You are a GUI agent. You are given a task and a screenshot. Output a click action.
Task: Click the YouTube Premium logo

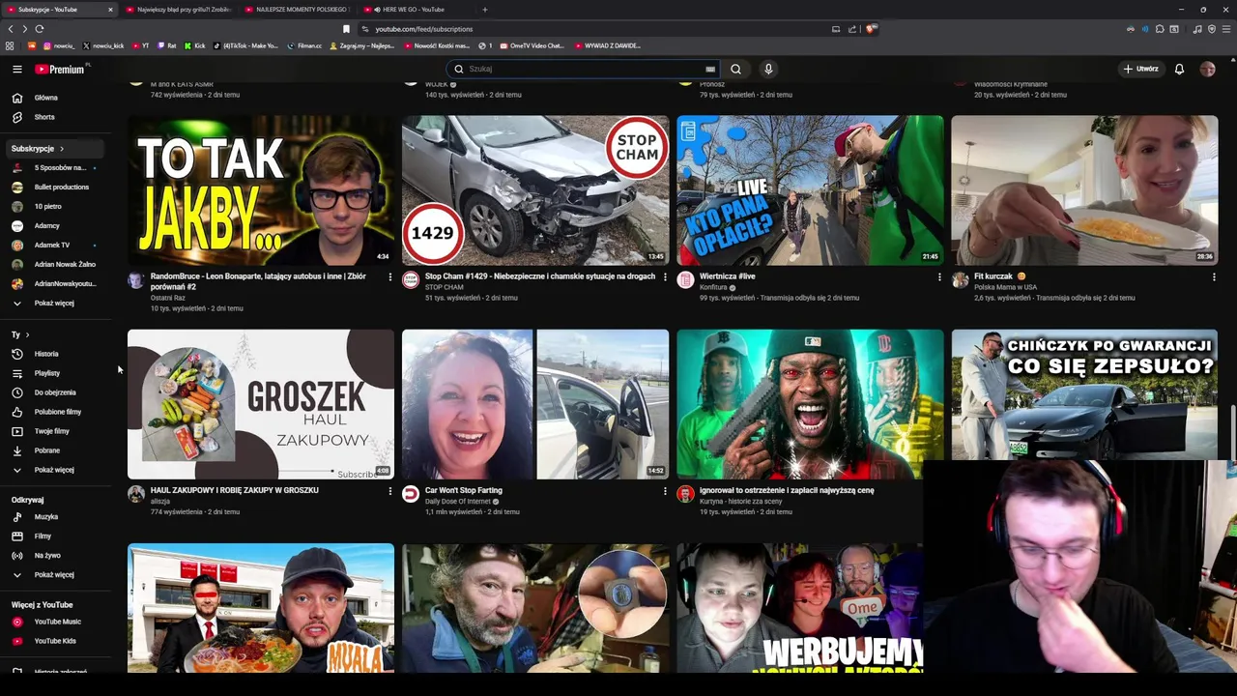click(x=60, y=69)
